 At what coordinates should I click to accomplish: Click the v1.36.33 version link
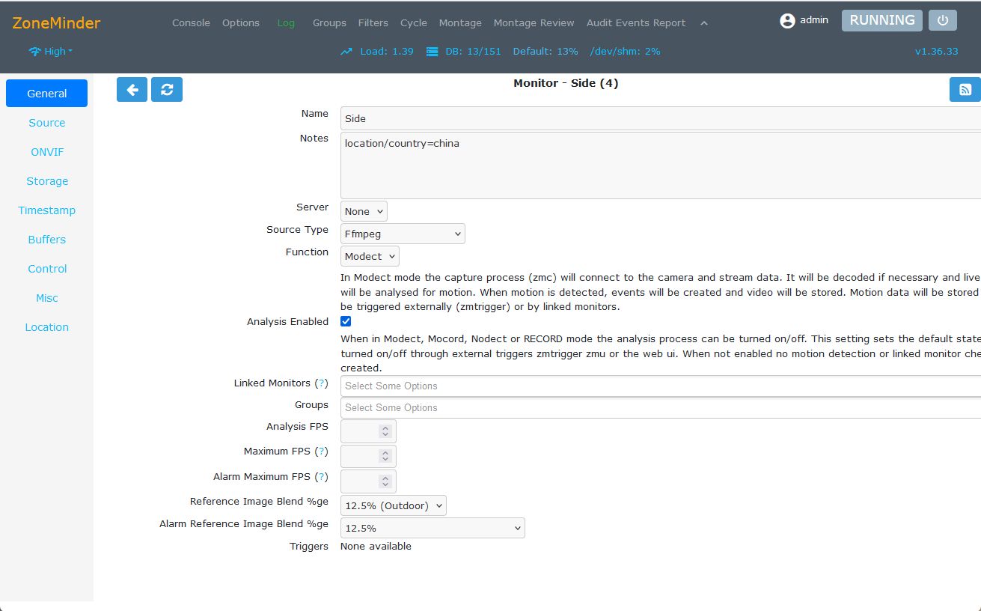coord(936,52)
